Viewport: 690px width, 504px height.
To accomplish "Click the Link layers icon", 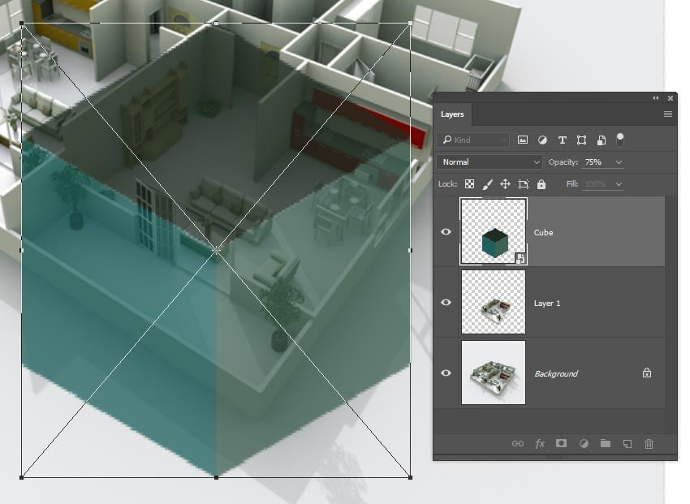I will (x=518, y=443).
